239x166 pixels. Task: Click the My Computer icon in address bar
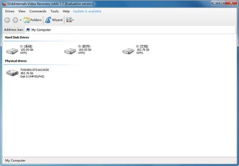pos(28,30)
